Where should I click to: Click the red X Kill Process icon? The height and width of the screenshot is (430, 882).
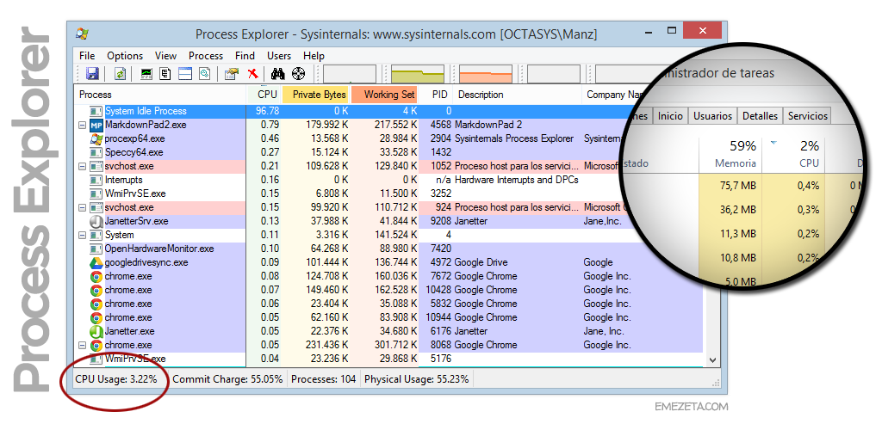252,74
